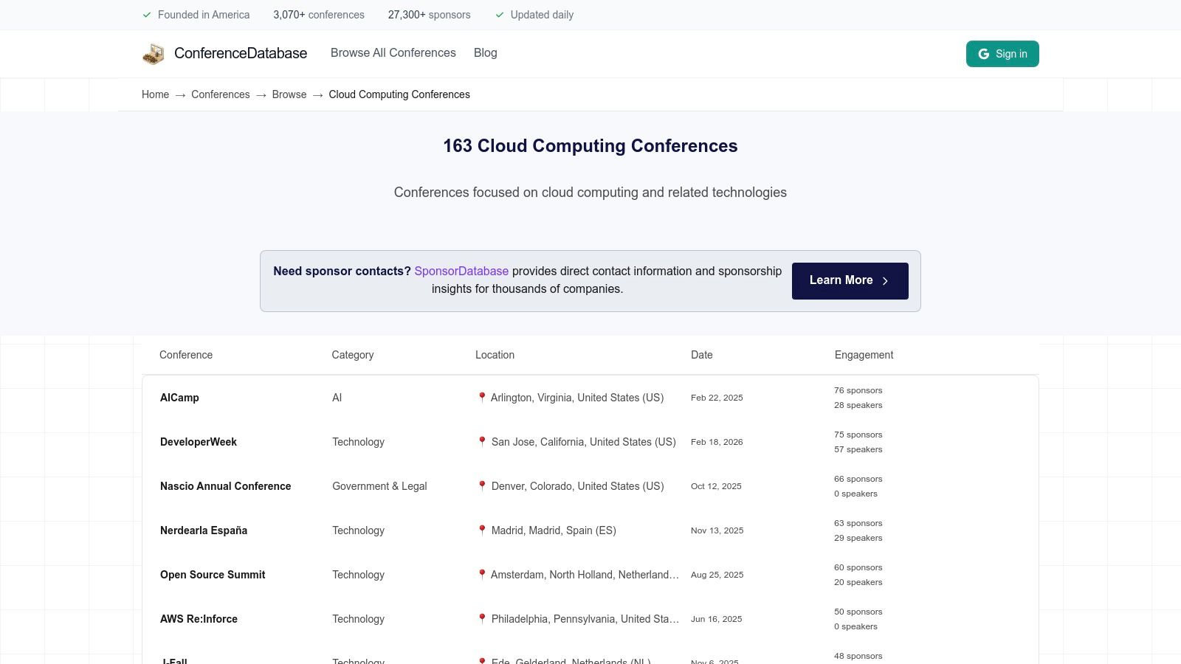Click 66 sponsors for Nascio

pos(858,479)
